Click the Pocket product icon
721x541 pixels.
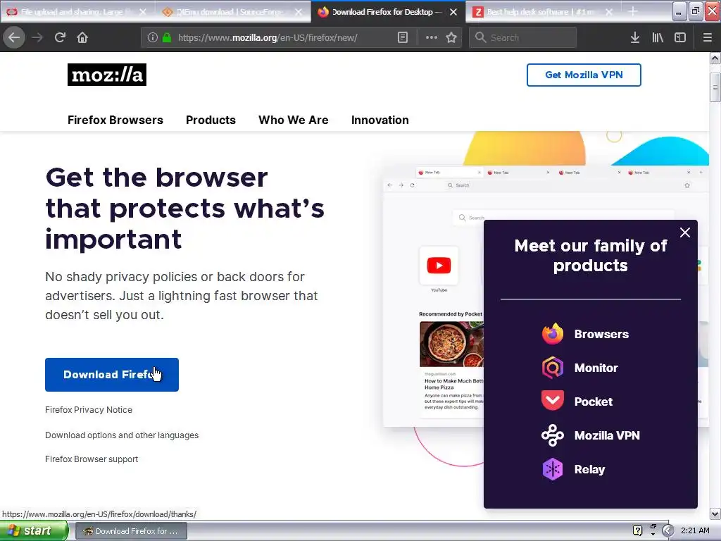[553, 401]
